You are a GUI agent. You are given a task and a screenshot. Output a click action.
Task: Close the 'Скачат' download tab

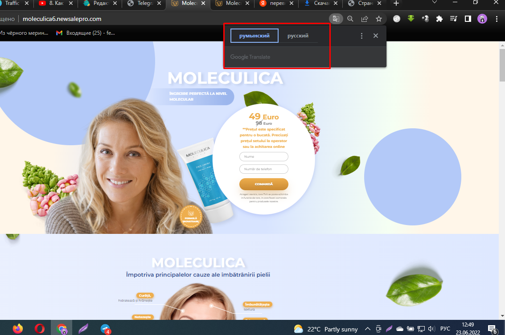(x=336, y=3)
